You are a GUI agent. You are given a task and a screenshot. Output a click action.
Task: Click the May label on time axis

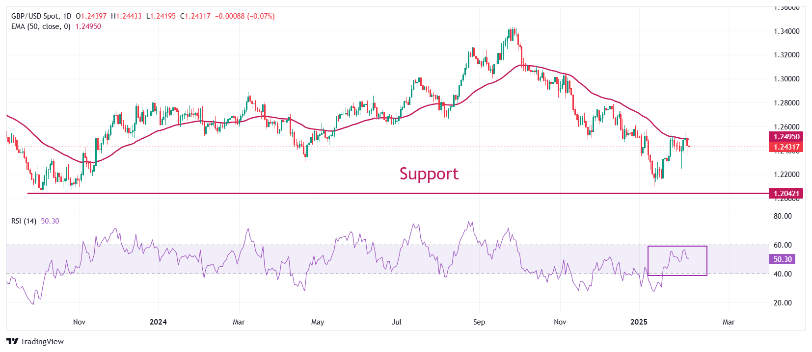coord(318,322)
